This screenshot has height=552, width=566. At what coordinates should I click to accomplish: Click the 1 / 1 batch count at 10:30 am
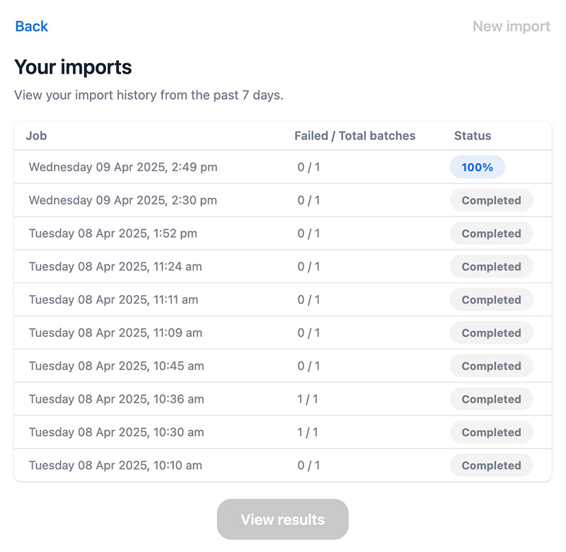coord(308,432)
